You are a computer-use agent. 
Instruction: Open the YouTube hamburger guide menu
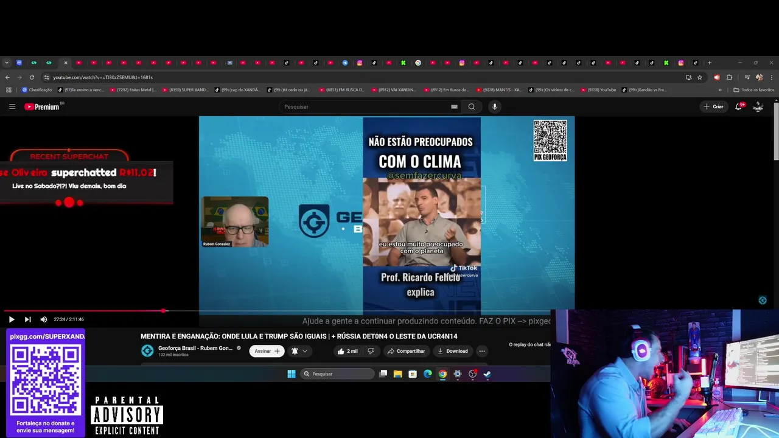12,106
